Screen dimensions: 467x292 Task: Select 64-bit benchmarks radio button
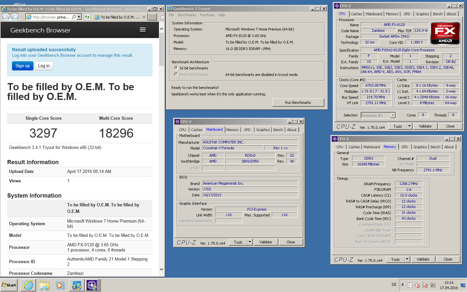(176, 74)
